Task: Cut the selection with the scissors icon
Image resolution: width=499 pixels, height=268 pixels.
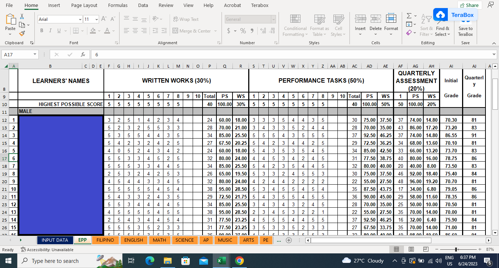Action: coord(22,16)
